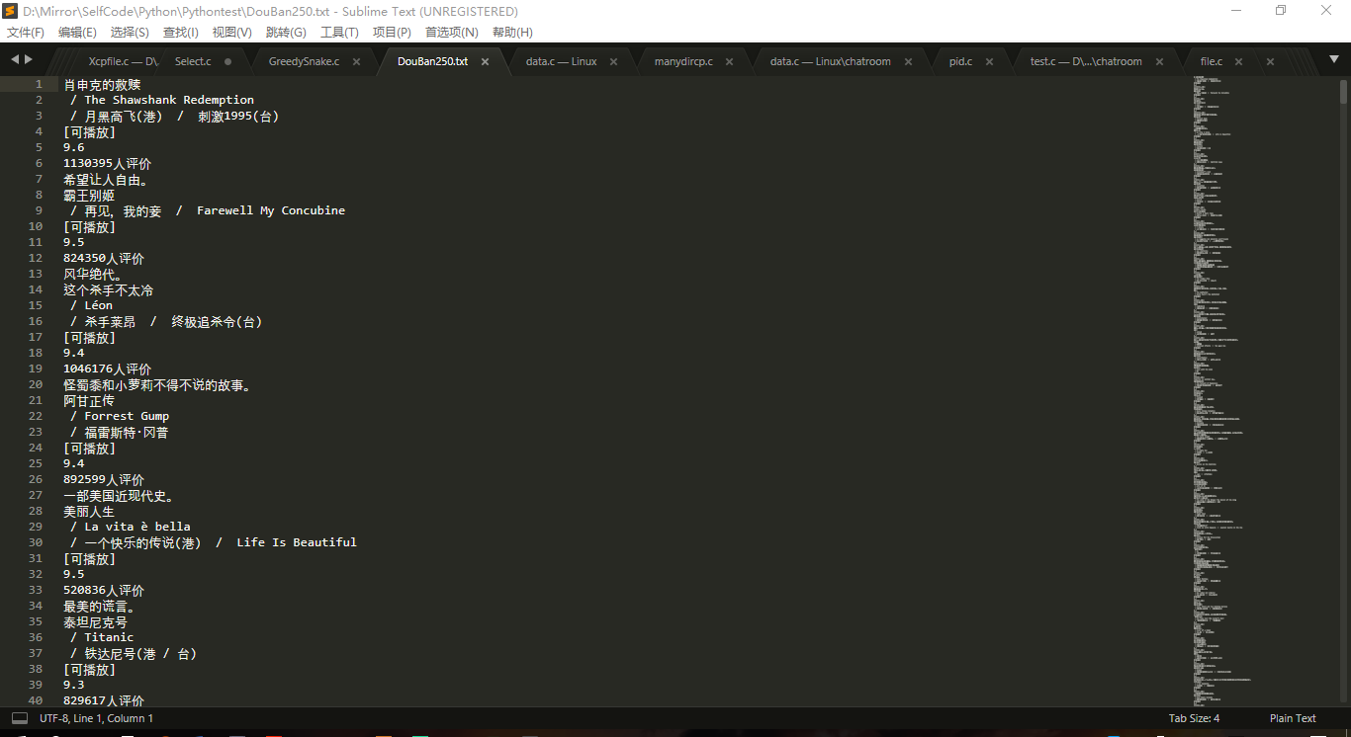Click the text '520836人评价'
Image resolution: width=1351 pixels, height=737 pixels.
click(x=104, y=590)
